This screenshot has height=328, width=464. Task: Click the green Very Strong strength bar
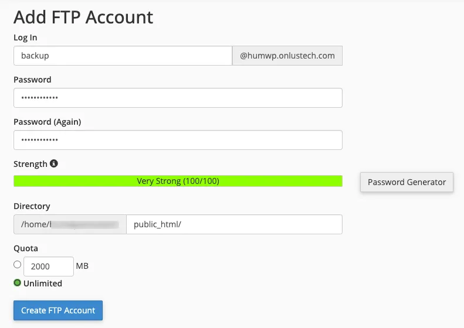tap(178, 182)
